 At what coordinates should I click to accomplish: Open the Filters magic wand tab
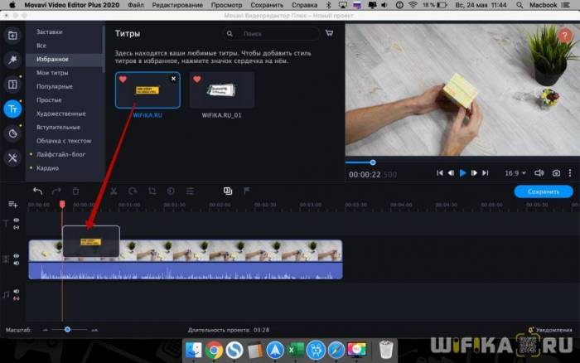click(x=12, y=60)
